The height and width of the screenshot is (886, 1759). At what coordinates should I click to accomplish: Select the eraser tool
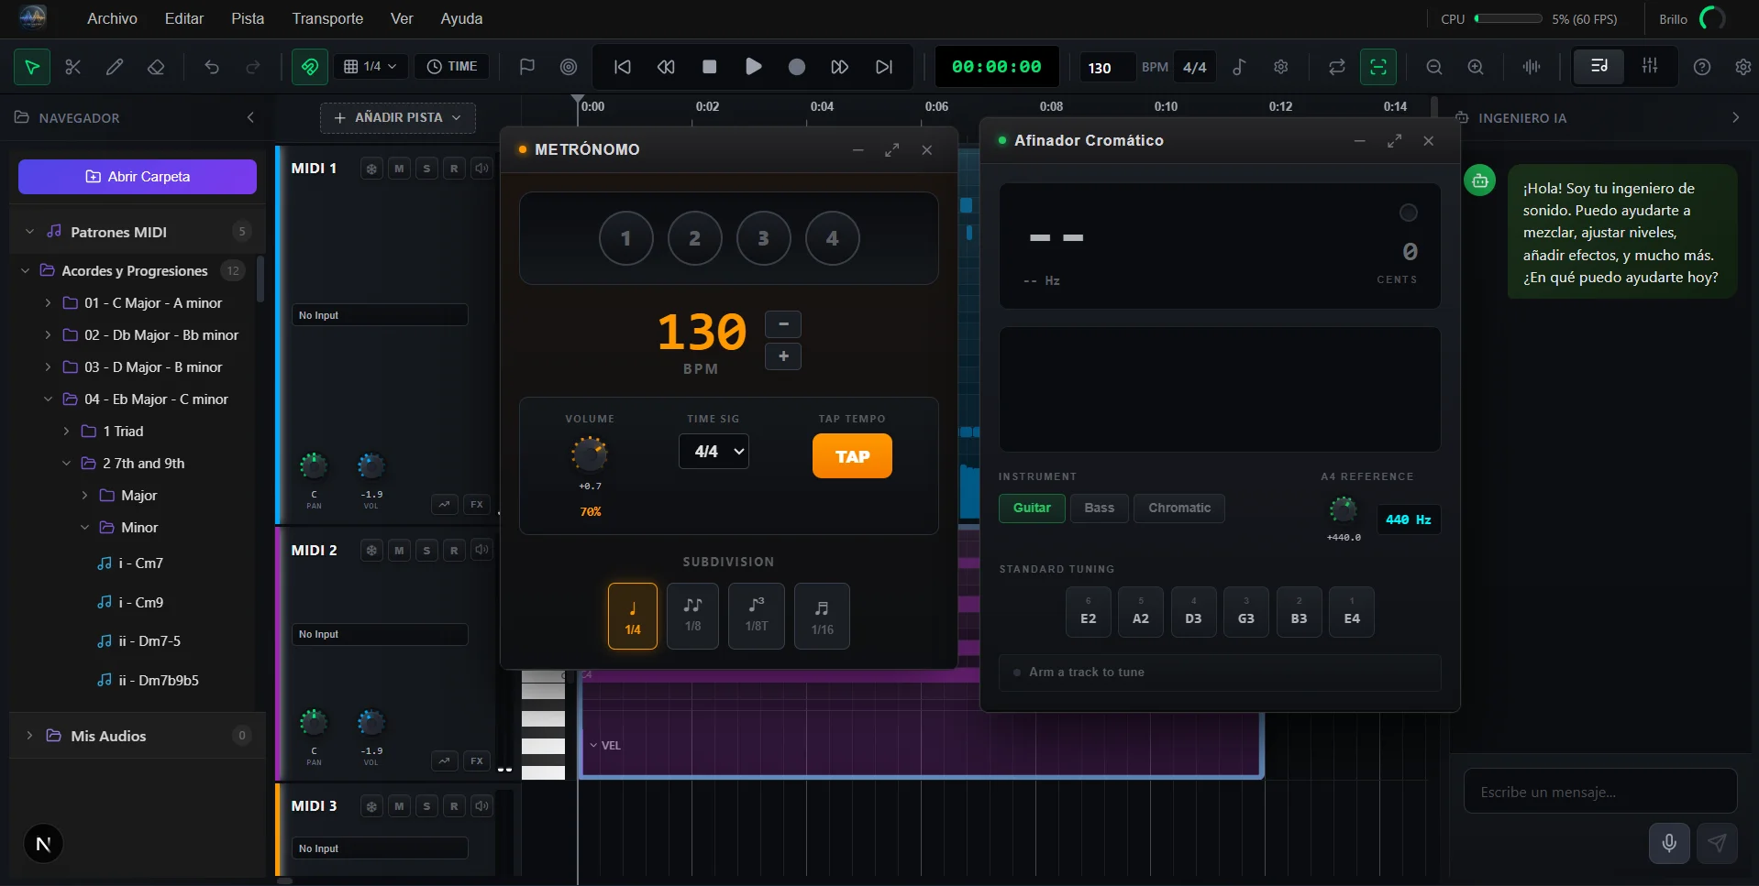(x=156, y=67)
